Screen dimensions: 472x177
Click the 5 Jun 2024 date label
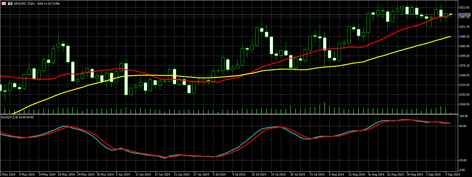(x=123, y=175)
